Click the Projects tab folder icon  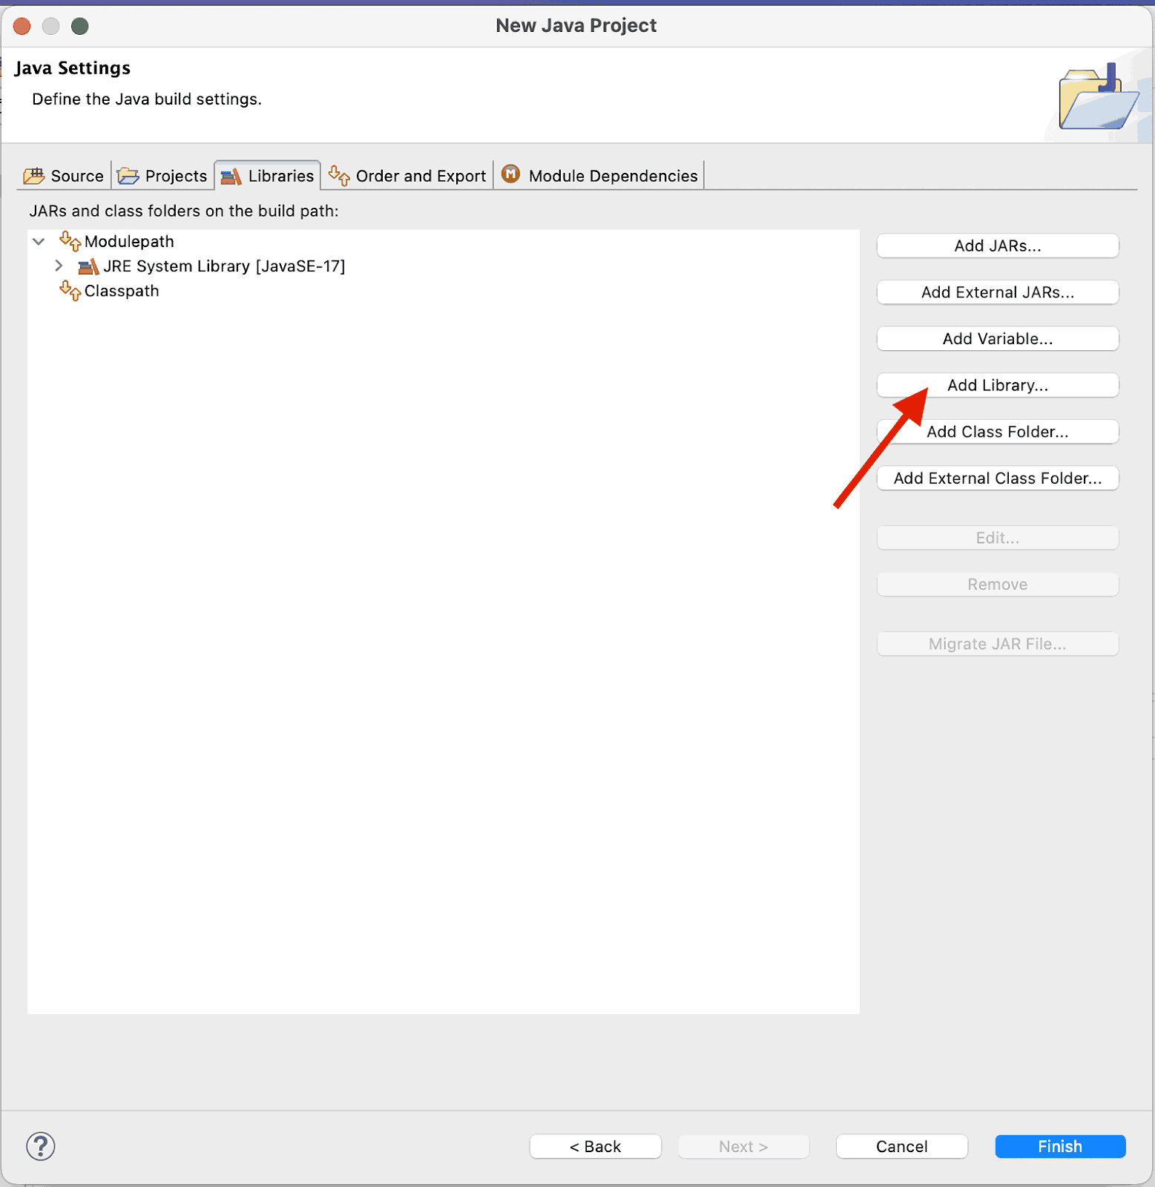point(128,176)
